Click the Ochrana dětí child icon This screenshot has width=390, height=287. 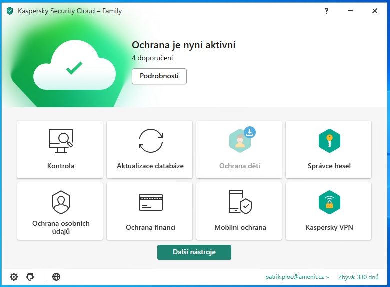(240, 141)
